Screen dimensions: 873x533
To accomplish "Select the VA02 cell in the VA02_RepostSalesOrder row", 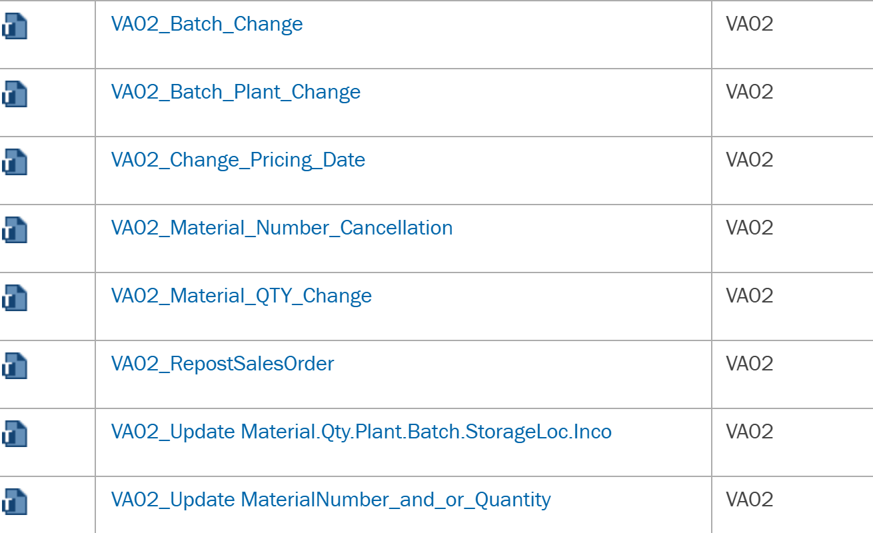I will pyautogui.click(x=749, y=364).
